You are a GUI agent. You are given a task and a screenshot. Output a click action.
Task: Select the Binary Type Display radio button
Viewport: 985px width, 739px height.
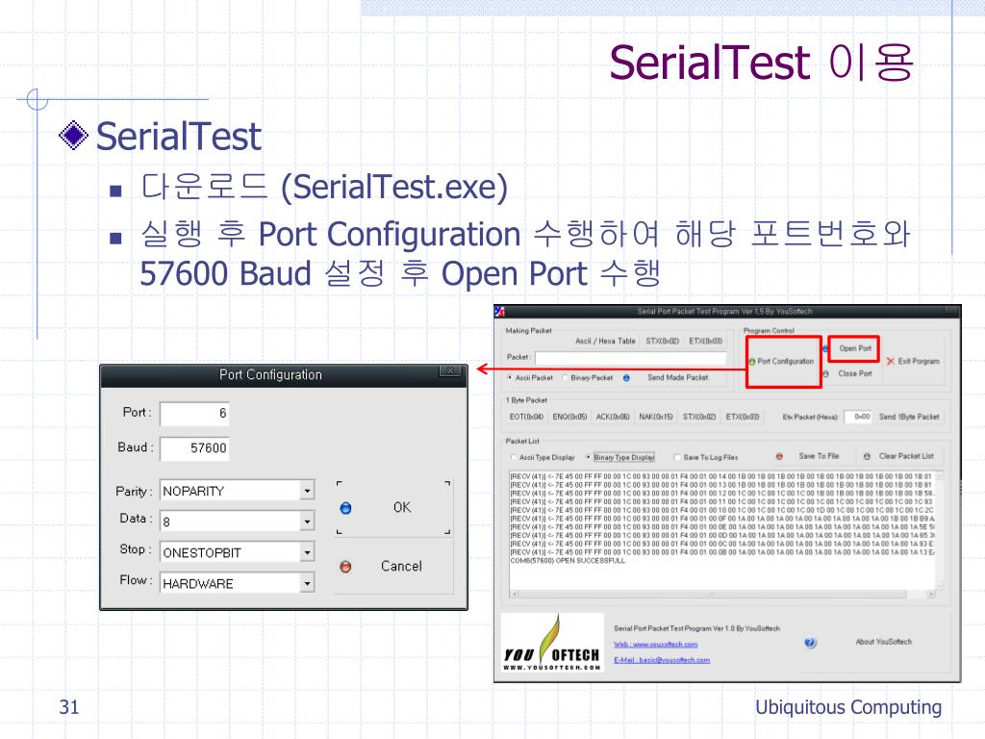point(589,457)
